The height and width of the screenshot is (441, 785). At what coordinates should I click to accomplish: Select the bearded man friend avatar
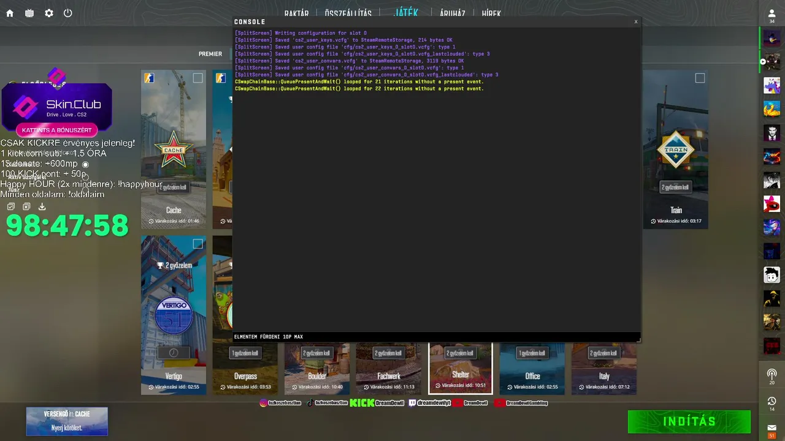772,133
